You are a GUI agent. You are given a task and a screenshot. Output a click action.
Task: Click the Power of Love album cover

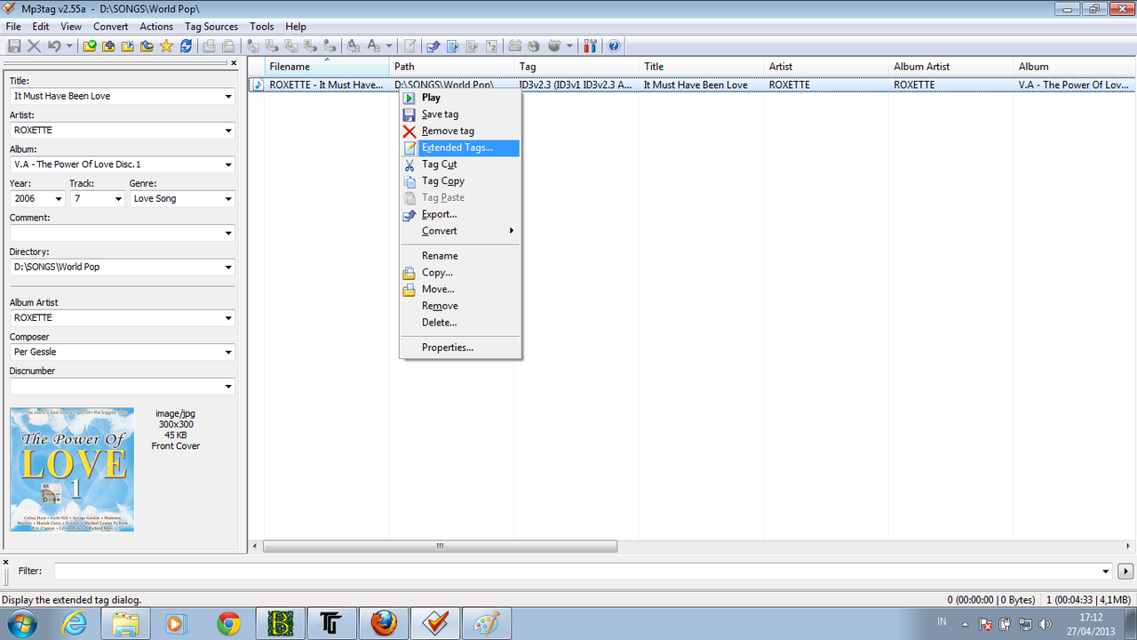click(72, 469)
